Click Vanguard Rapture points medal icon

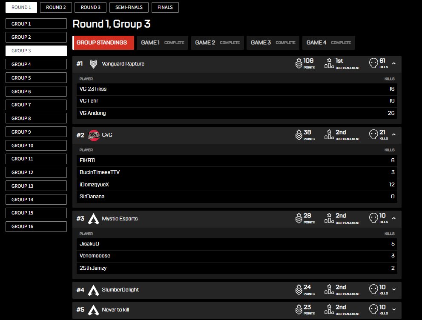[299, 63]
